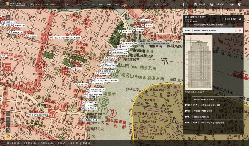249x146 pixels.
Task: Select year 1948 on timeline
Action: coord(109,4)
